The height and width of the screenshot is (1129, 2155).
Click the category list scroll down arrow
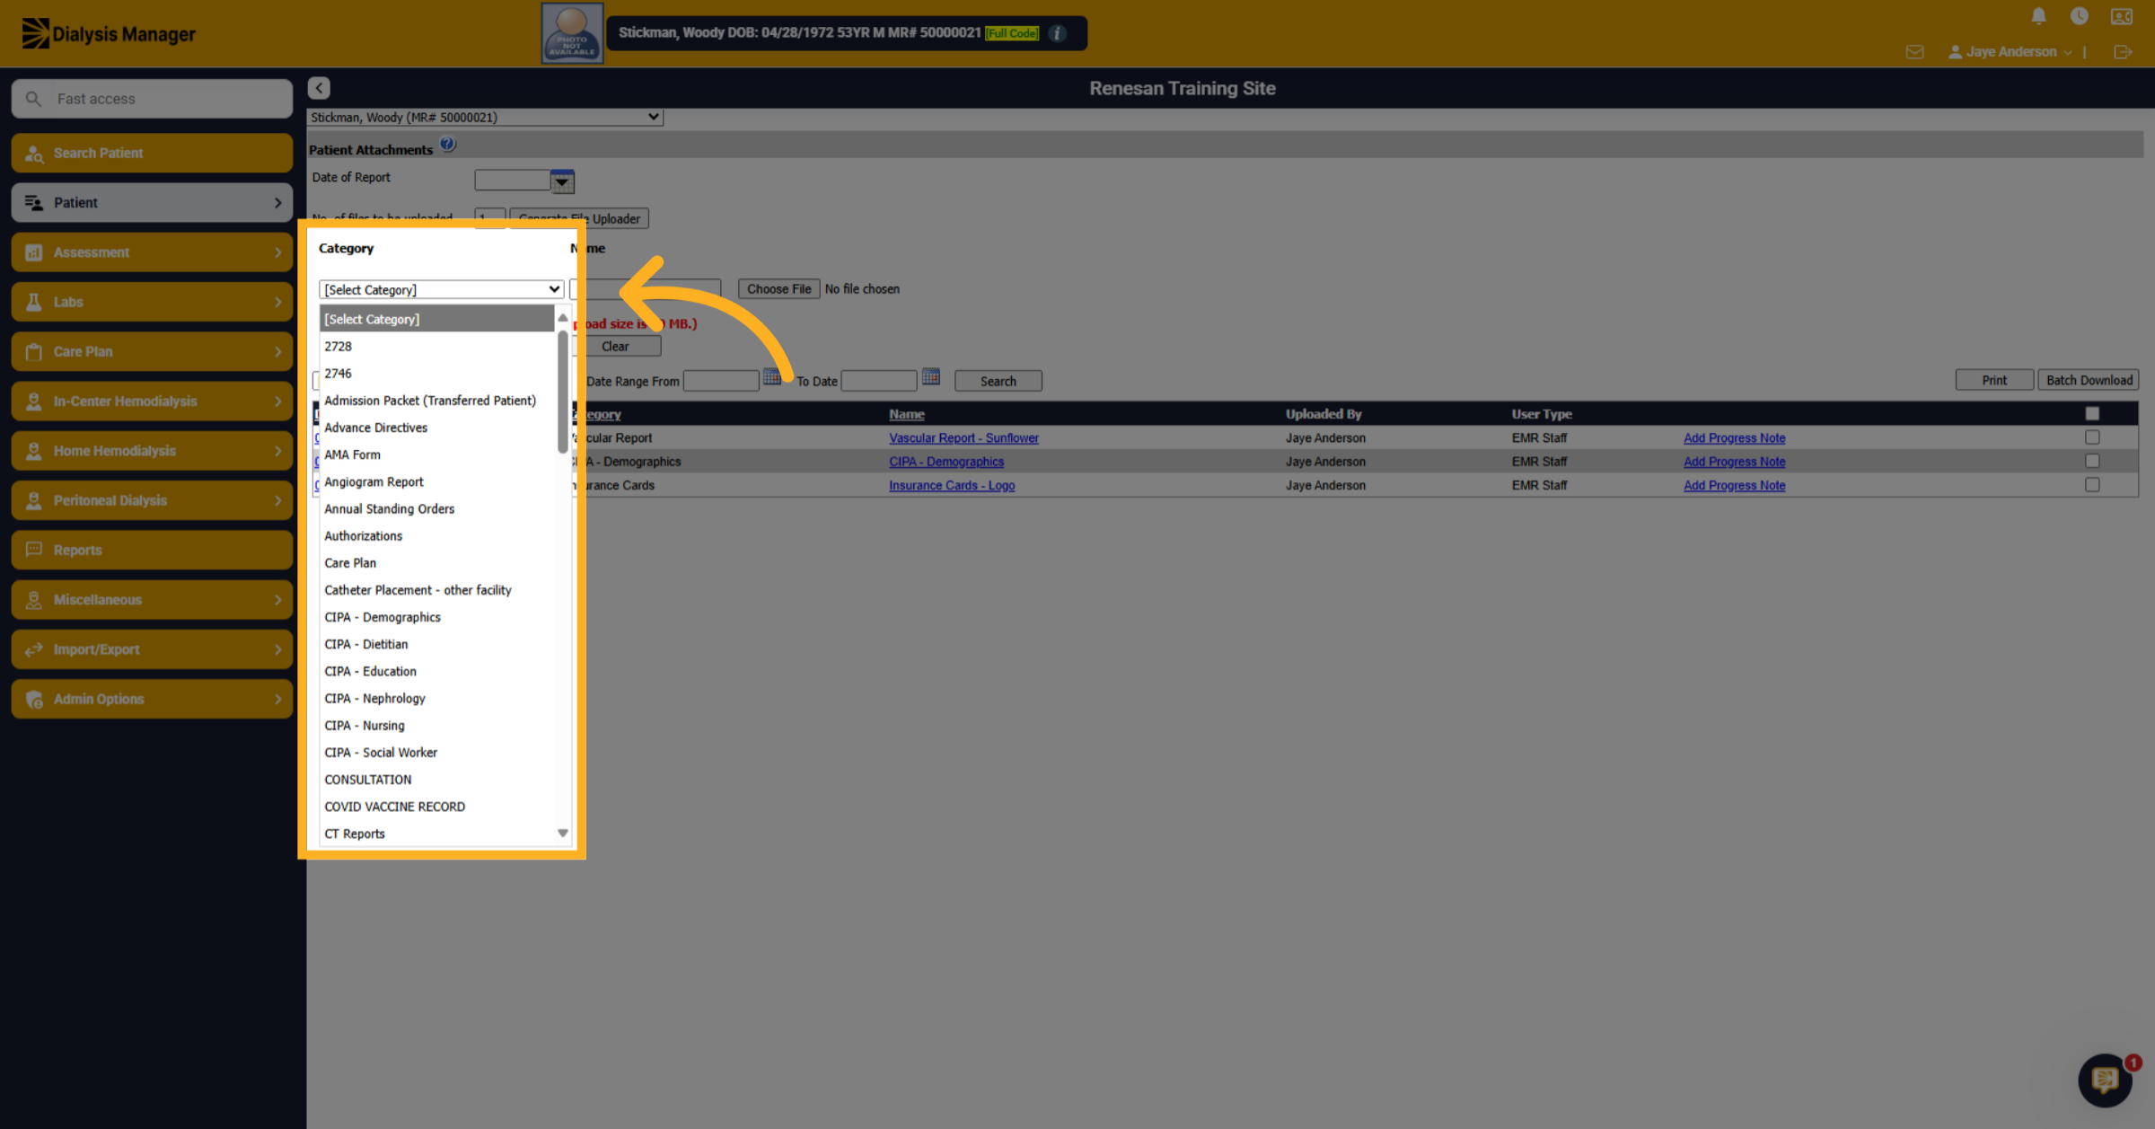point(563,834)
